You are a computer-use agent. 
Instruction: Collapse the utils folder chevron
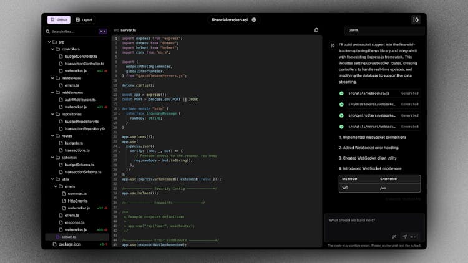52,179
